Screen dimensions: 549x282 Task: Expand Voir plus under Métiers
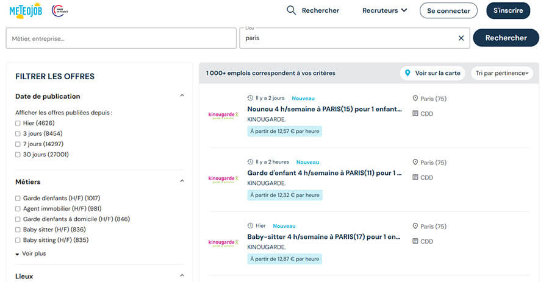coord(30,253)
